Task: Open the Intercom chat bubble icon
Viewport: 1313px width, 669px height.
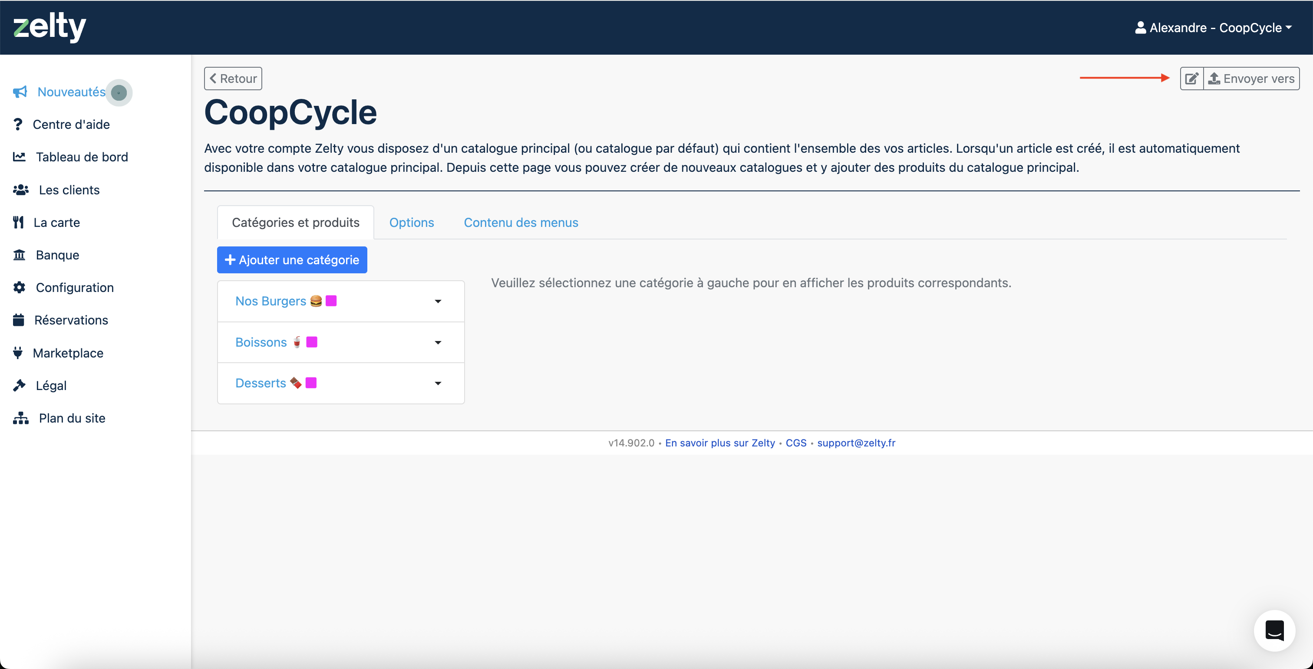Action: click(x=1274, y=630)
